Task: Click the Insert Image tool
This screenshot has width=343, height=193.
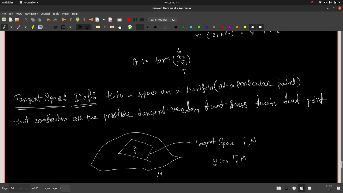Action: click(40, 27)
